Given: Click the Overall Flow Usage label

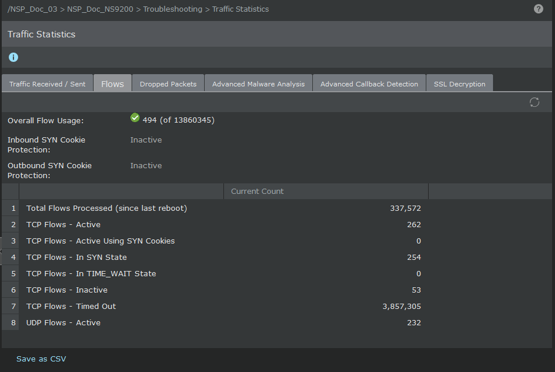Looking at the screenshot, I should pyautogui.click(x=46, y=120).
